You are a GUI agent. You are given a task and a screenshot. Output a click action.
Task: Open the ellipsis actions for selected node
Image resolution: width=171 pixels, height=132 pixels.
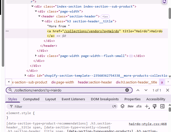tap(7, 31)
